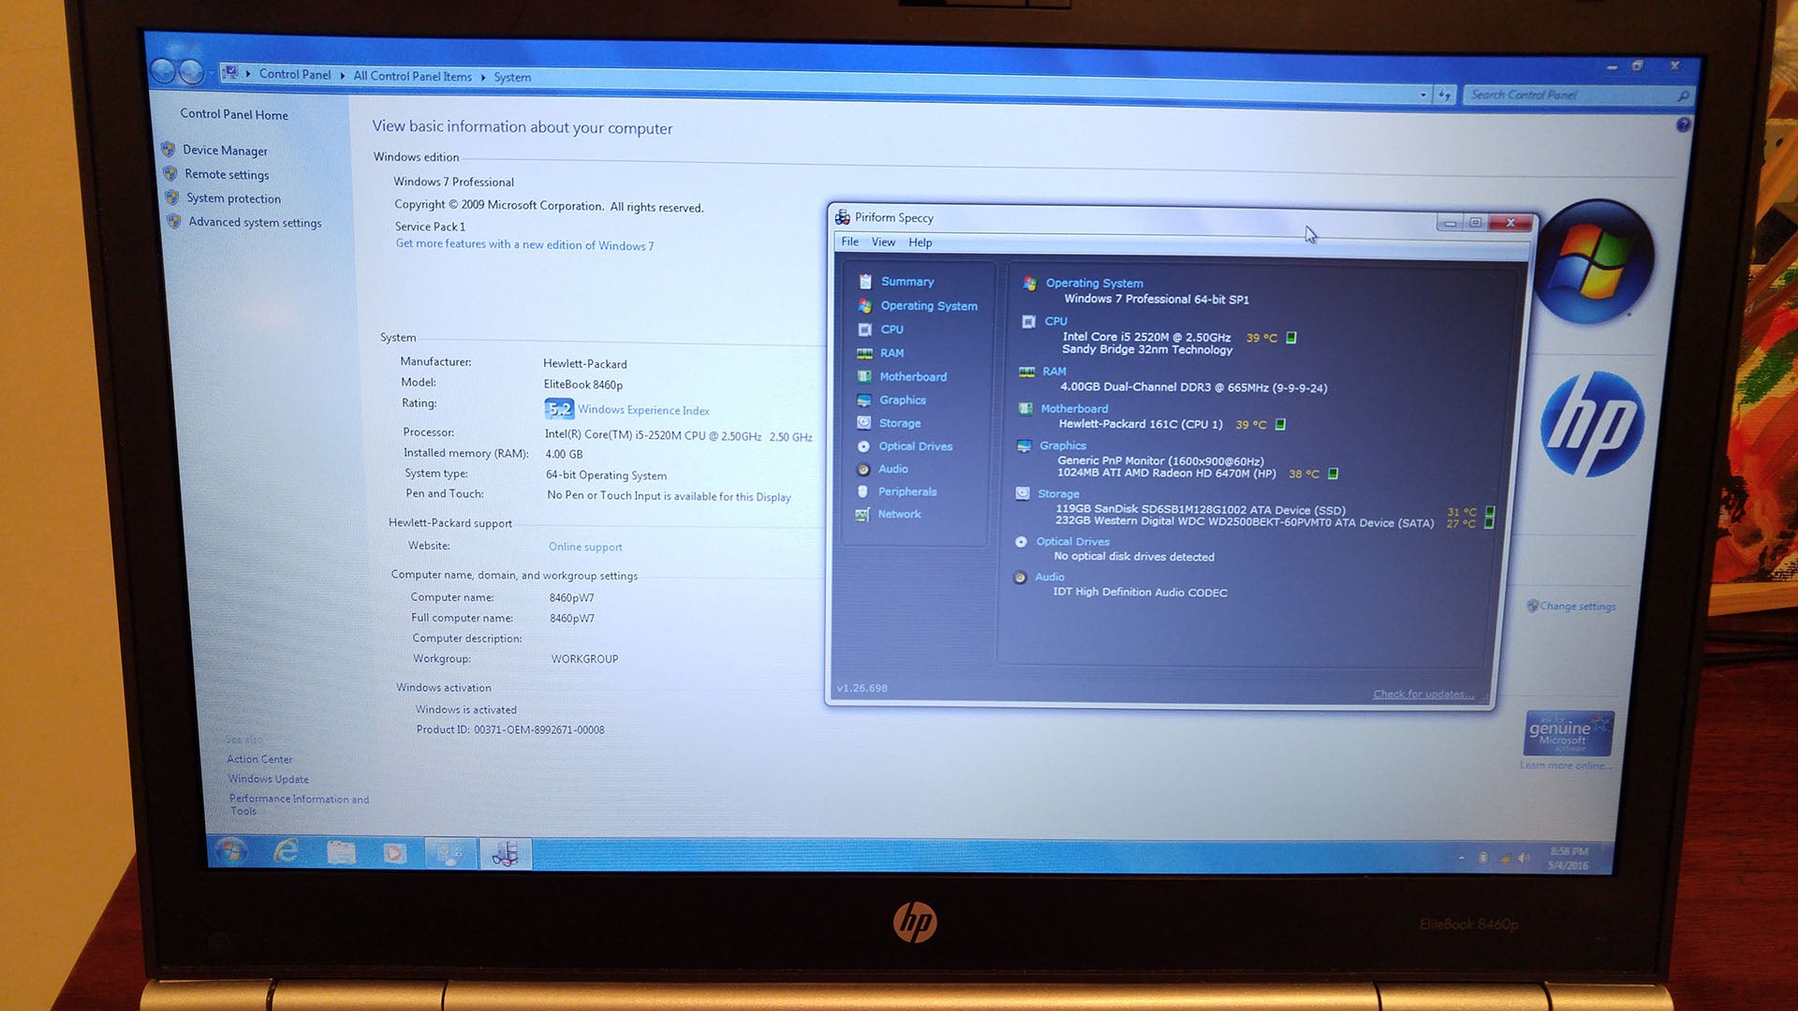
Task: Open Device Manager from the left pane
Action: tap(225, 151)
